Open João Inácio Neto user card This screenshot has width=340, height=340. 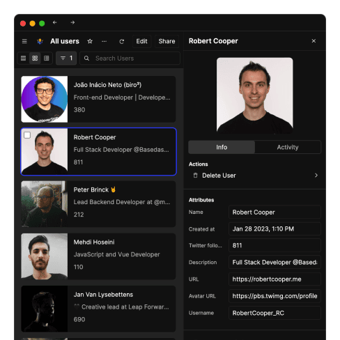click(x=98, y=99)
